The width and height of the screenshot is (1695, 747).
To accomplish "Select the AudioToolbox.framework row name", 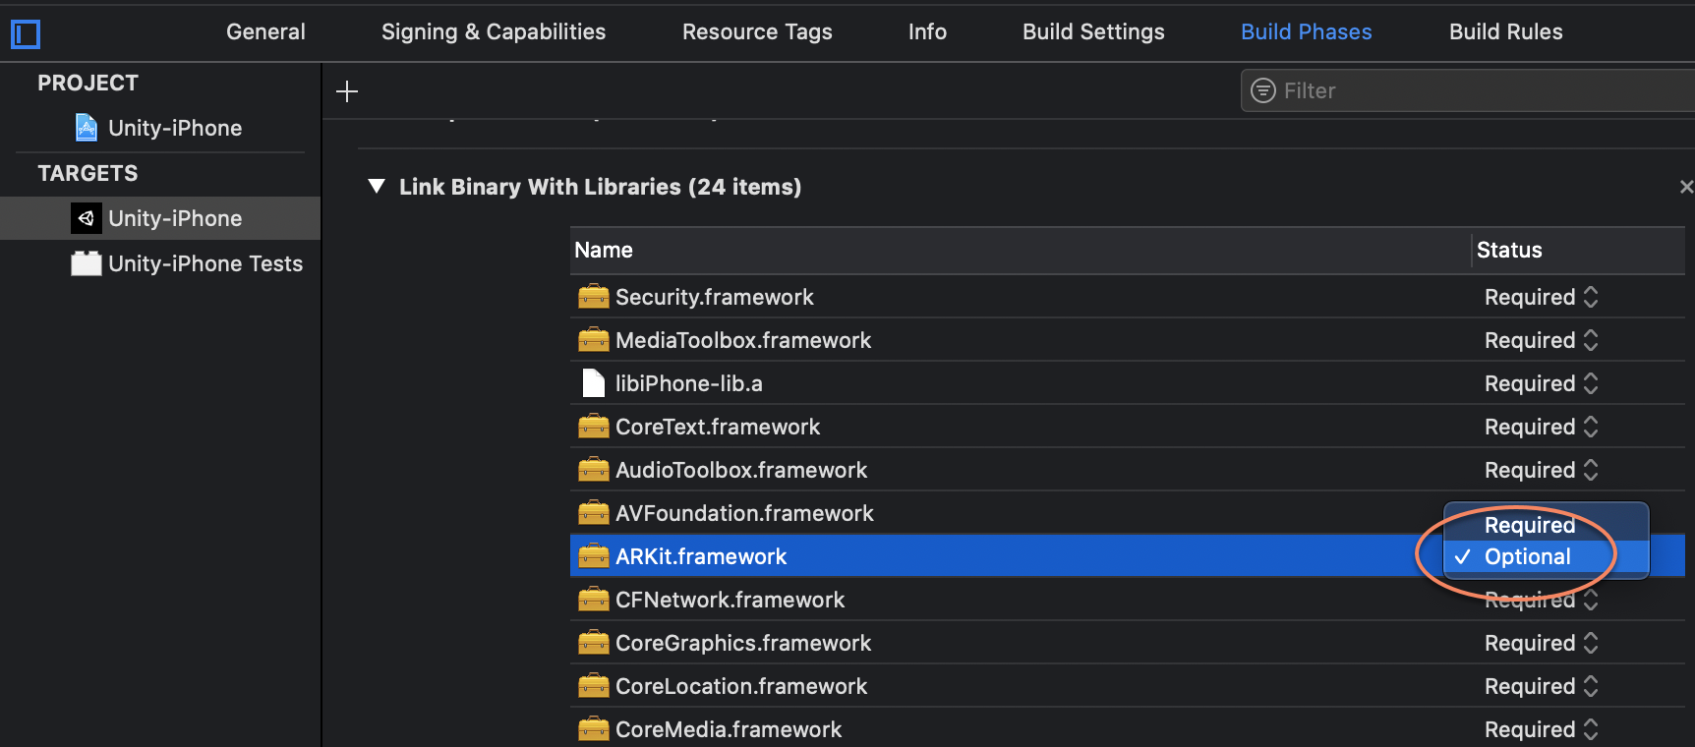I will click(741, 470).
